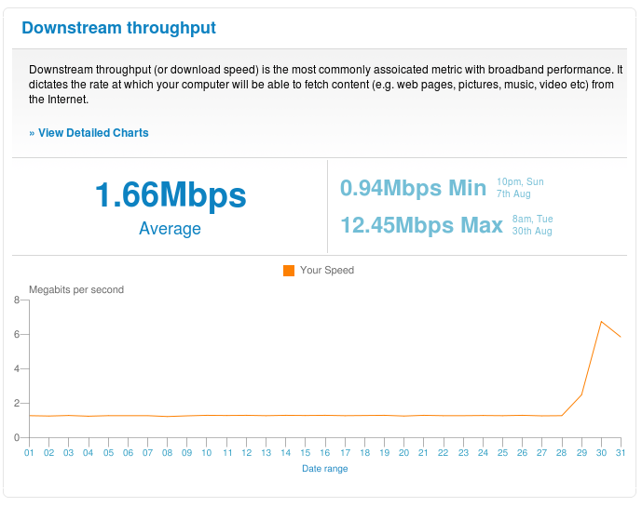Click the 12.45Mbps Max statistic
This screenshot has width=642, height=507.
pyautogui.click(x=422, y=225)
